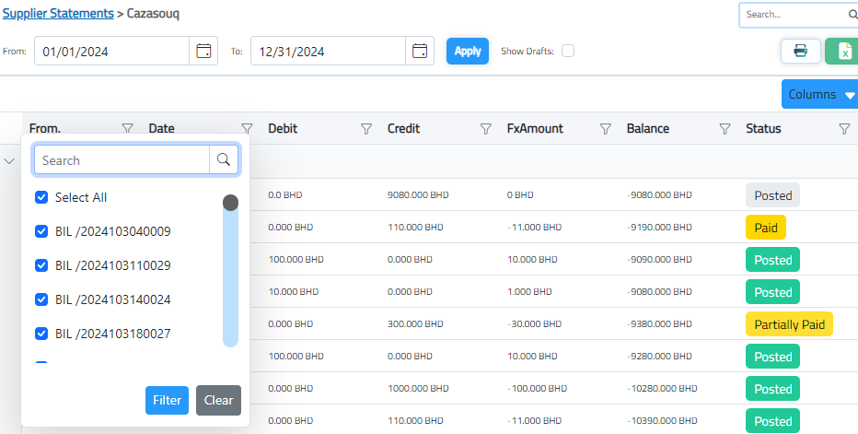Open the From date calendar picker
This screenshot has height=434, width=858.
pyautogui.click(x=203, y=51)
